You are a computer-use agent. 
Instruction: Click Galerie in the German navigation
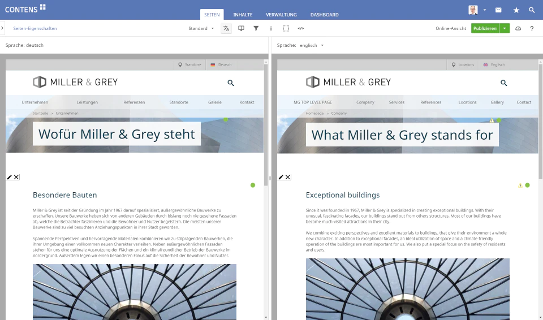215,102
